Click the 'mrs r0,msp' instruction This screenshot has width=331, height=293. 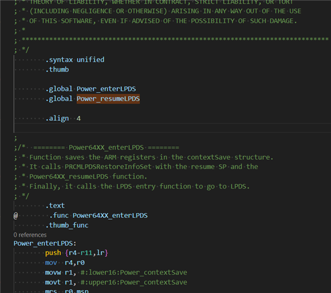pyautogui.click(x=67, y=291)
